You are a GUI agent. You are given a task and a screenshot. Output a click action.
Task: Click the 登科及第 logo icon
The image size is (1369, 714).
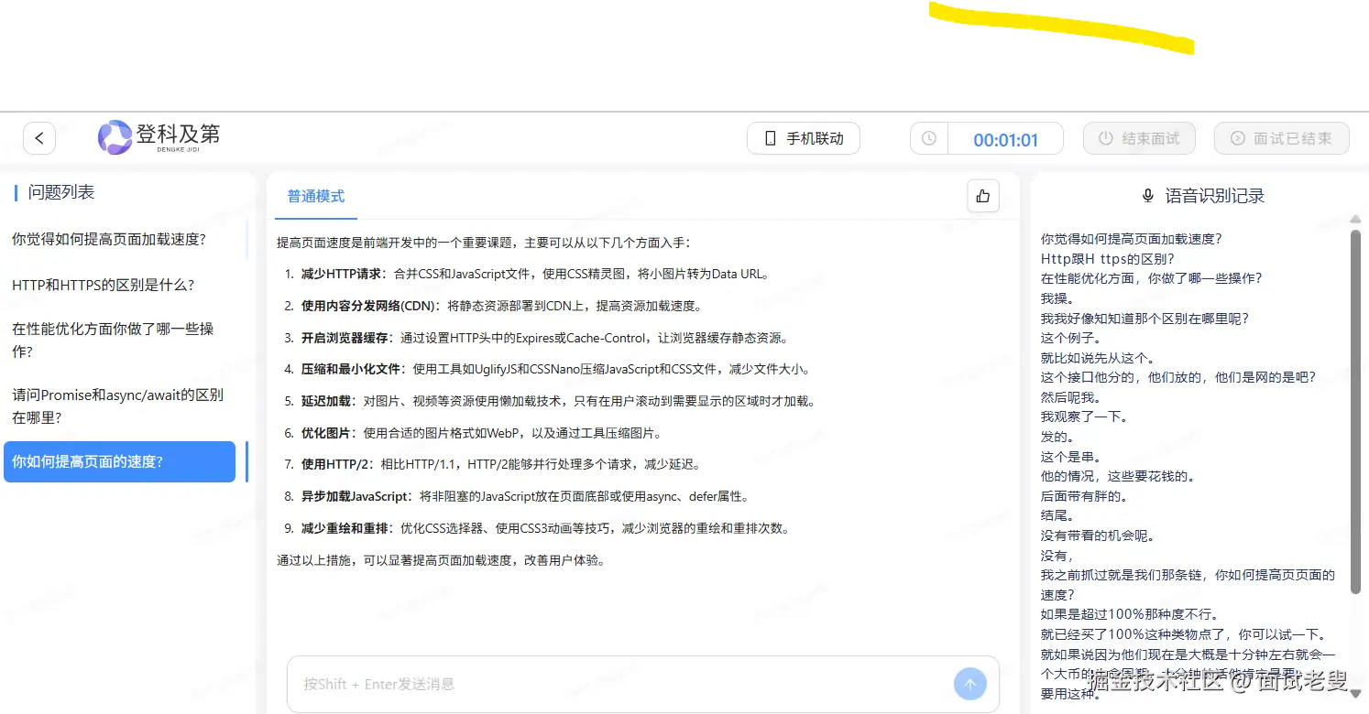[x=114, y=136]
